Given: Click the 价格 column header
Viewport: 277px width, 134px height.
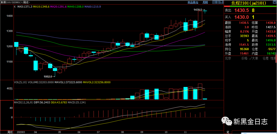Looking at the screenshot, I should pyautogui.click(x=244, y=58).
